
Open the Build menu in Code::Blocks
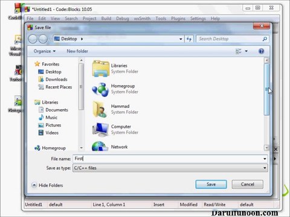tap(106, 19)
